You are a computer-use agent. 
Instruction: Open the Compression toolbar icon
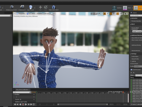[22, 7]
